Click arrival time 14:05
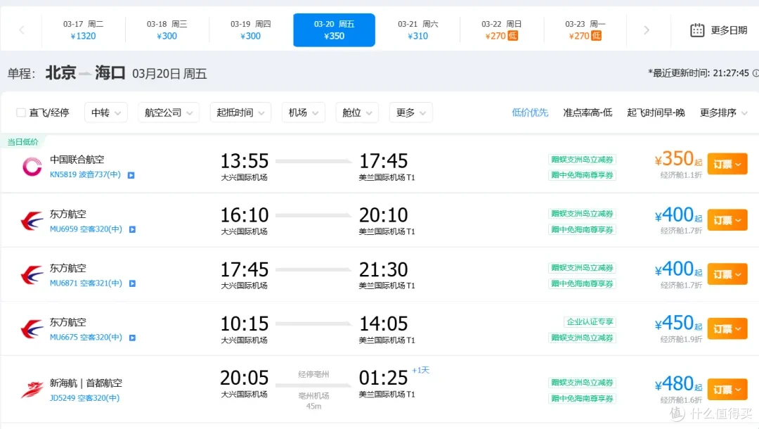759x429 pixels. coord(384,324)
